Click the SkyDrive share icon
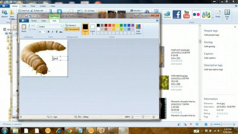Screen dimensions: 238x134 pos(167,15)
